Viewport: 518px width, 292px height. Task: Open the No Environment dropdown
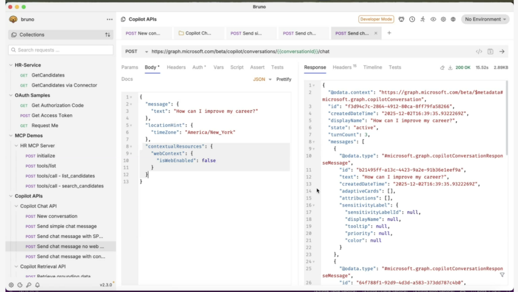(x=485, y=19)
